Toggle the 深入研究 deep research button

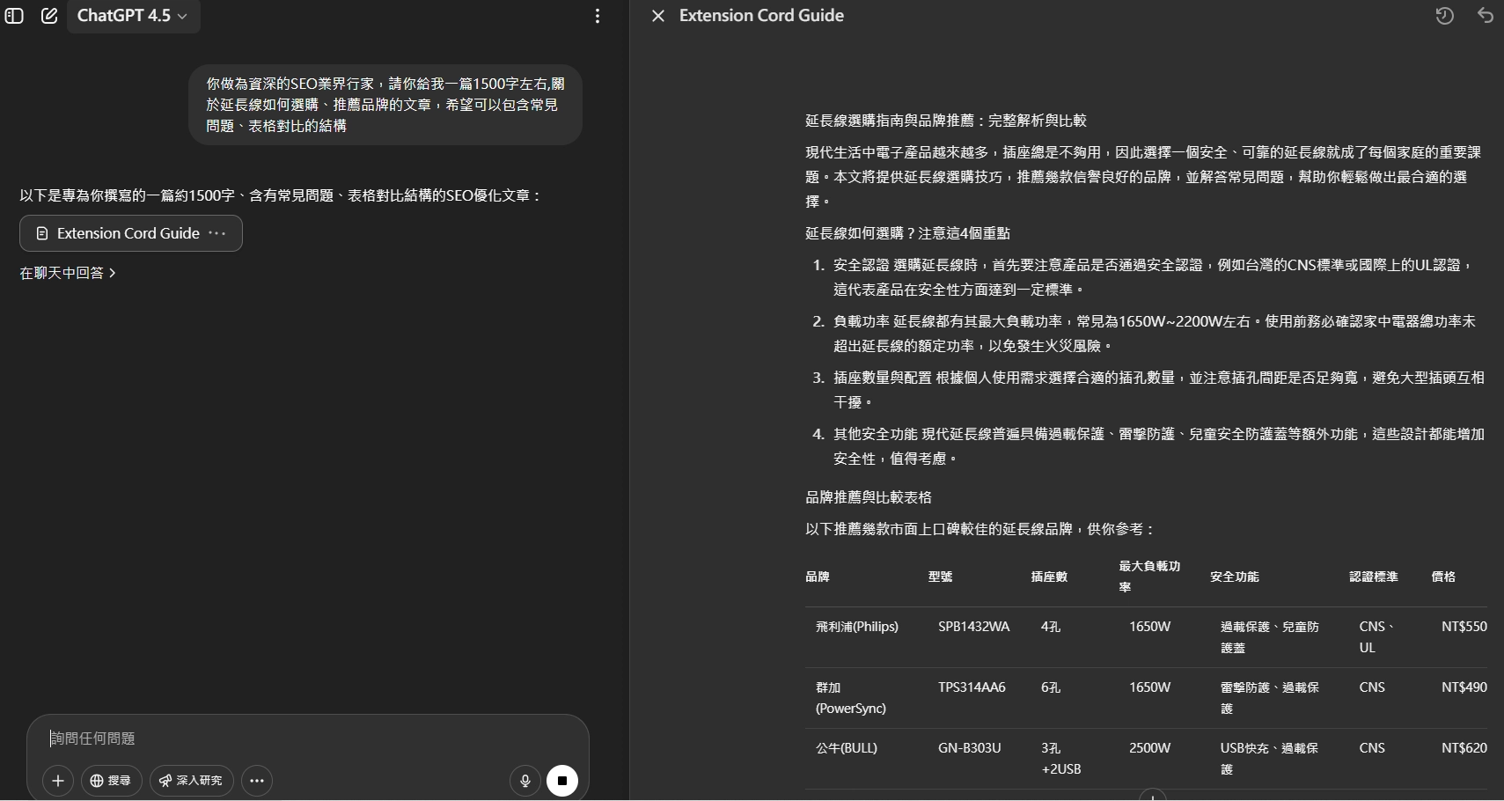191,781
